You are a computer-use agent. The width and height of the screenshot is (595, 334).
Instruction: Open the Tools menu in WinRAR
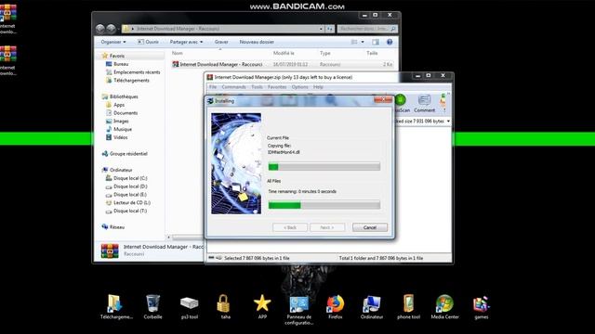tap(257, 87)
